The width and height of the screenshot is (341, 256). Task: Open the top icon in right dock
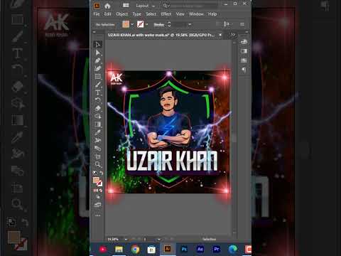click(x=244, y=42)
